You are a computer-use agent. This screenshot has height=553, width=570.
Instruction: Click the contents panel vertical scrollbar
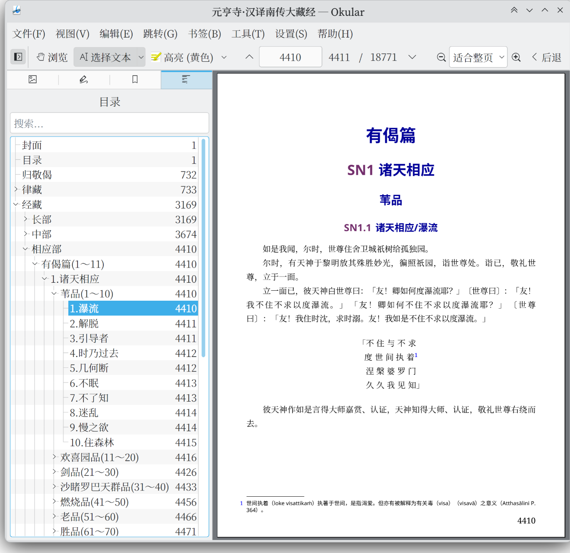[203, 248]
